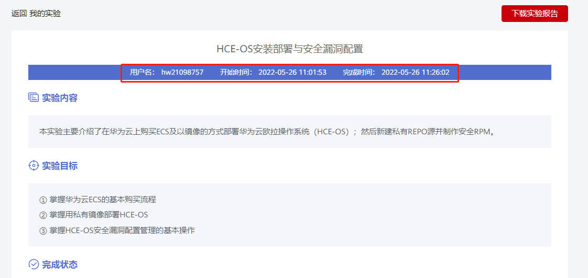Viewport: 588px width, 278px height.
Task: Click goal ② 掌握用私有镜像部署HCE-OS
Action: click(93, 215)
